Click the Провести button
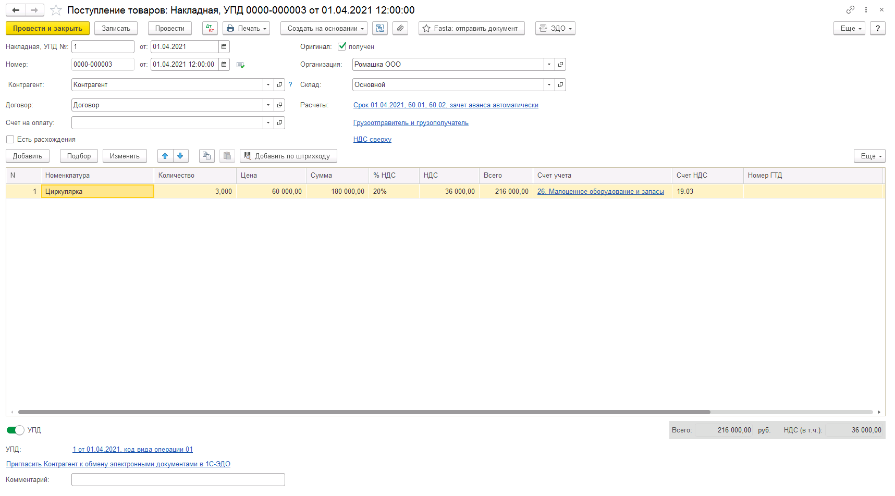 coord(170,28)
